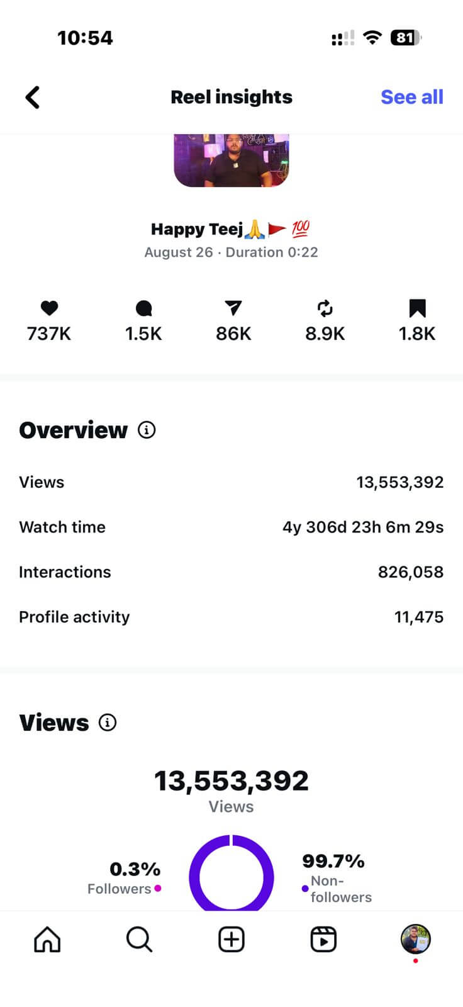Tap the back arrow icon

coord(33,98)
